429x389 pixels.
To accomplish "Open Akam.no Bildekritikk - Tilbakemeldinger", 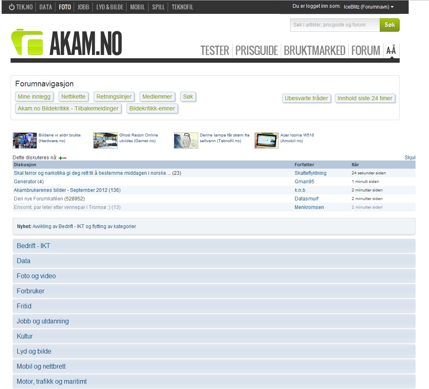I will (68, 108).
